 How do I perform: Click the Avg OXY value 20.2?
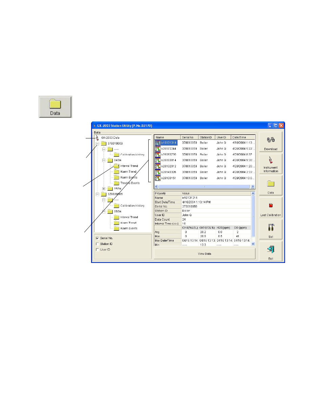coord(203,232)
